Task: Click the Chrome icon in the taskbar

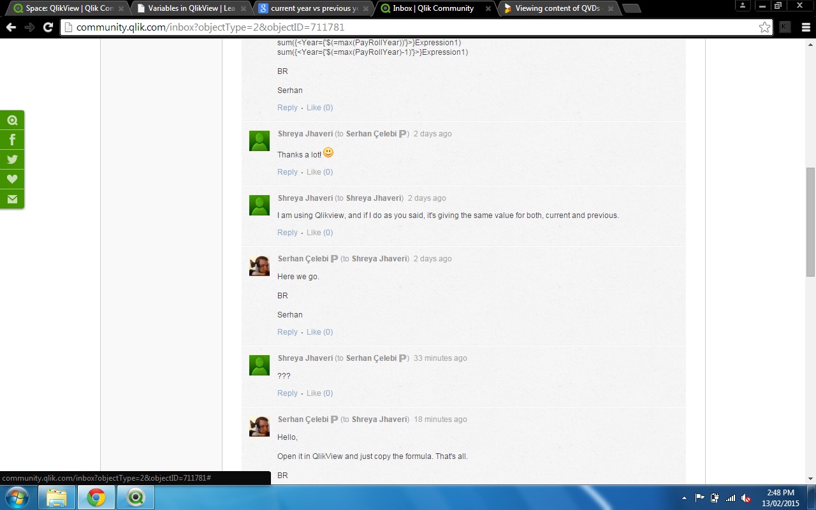Action: 96,497
